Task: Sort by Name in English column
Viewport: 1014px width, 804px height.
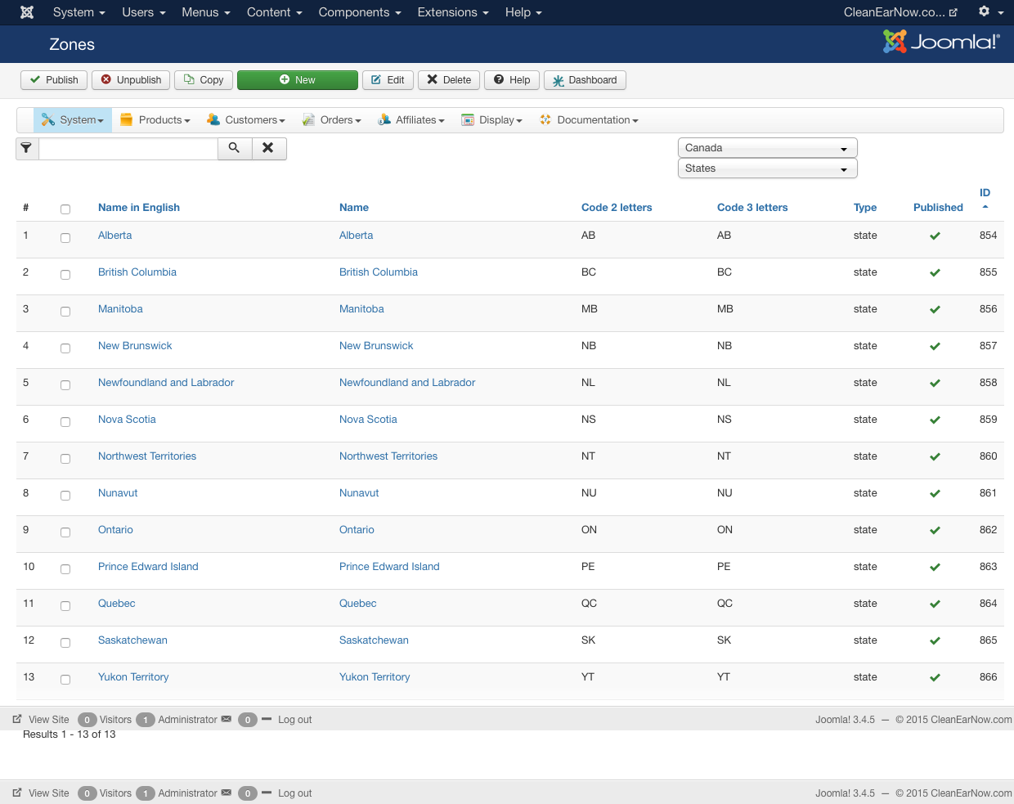Action: (139, 208)
